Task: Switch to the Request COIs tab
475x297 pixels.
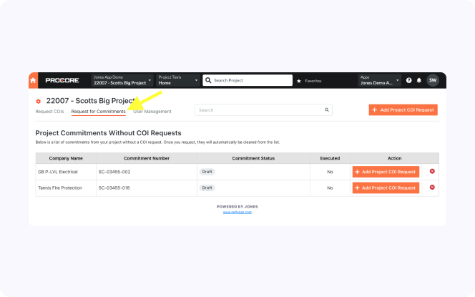Action: 49,112
